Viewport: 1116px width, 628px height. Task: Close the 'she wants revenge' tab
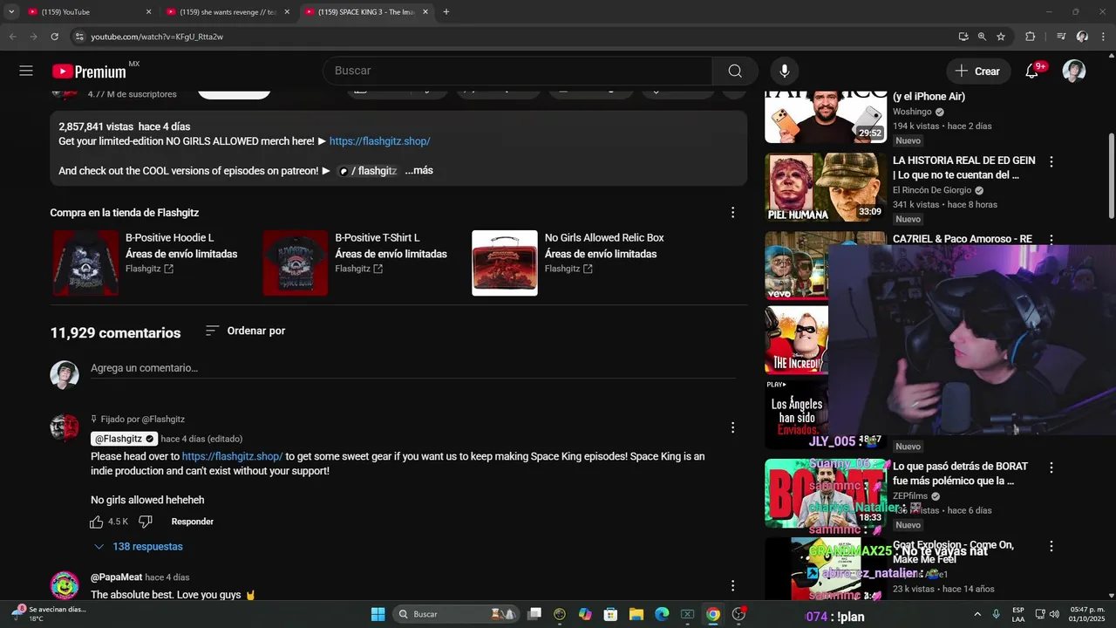pyautogui.click(x=287, y=12)
